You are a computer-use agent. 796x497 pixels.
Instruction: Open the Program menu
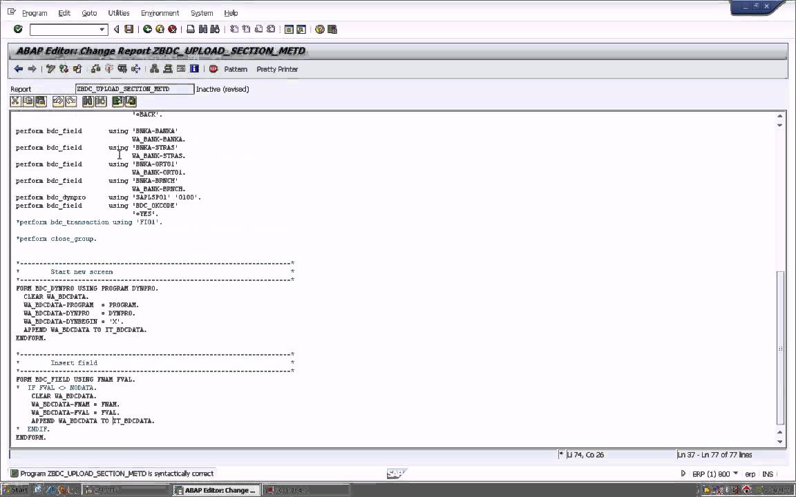(x=35, y=13)
